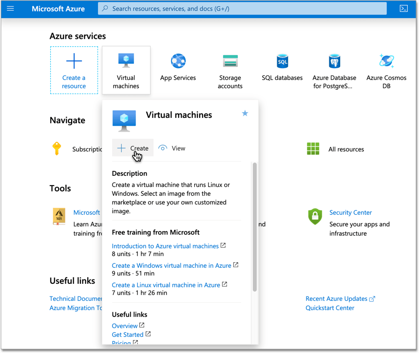Click Create in the Virtual machines popup
Screen dimensions: 419x353
[133, 148]
